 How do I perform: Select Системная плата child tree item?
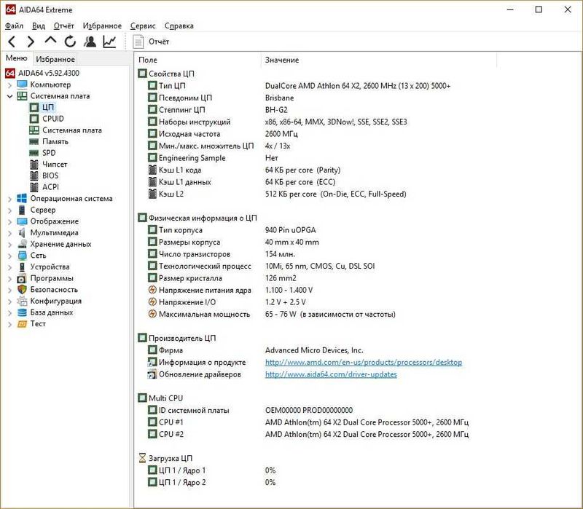(71, 130)
